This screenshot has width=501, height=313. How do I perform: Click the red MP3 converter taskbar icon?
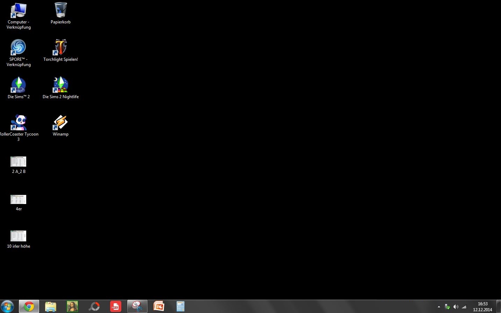115,307
